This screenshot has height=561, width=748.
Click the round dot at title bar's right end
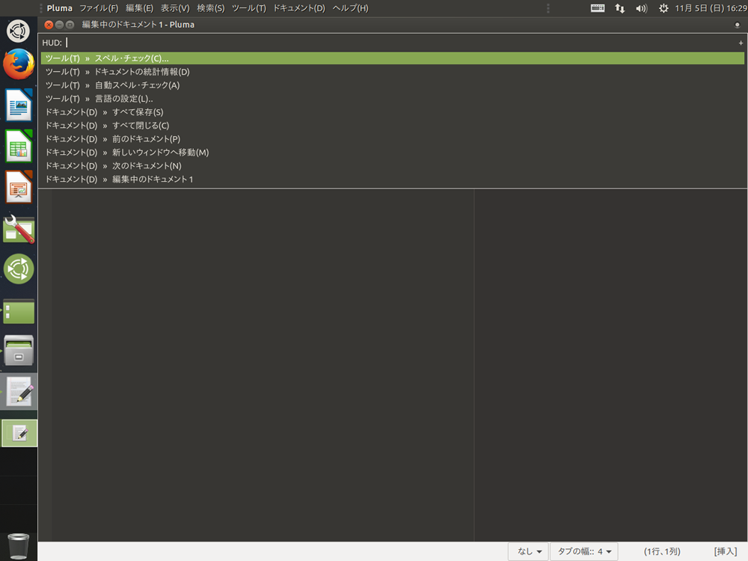(737, 25)
